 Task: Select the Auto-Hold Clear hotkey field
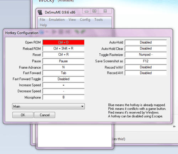[x=146, y=48]
